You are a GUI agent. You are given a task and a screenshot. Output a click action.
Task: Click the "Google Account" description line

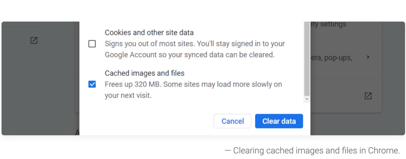click(189, 55)
